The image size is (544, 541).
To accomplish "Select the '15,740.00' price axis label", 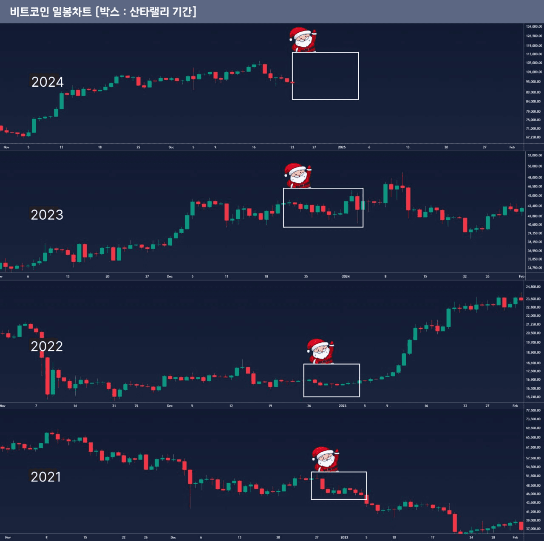I will (x=533, y=397).
